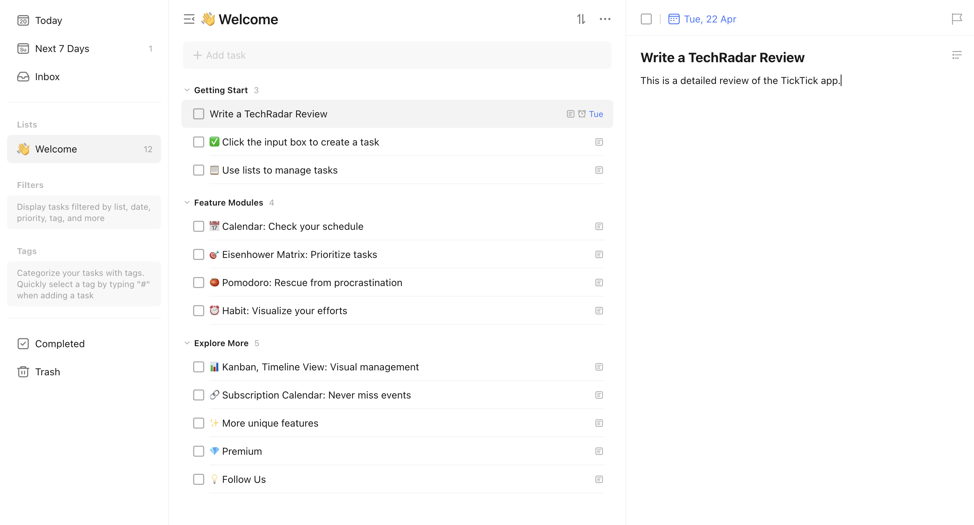Collapse the Getting Start section

(187, 90)
